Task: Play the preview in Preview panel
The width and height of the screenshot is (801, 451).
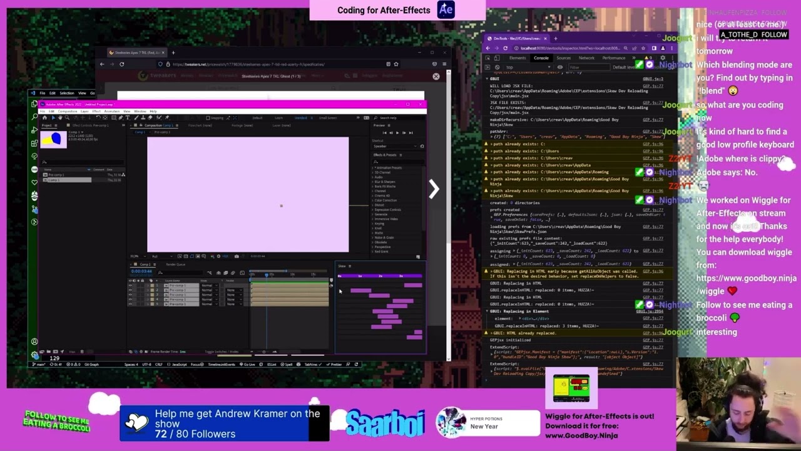Action: (x=397, y=133)
